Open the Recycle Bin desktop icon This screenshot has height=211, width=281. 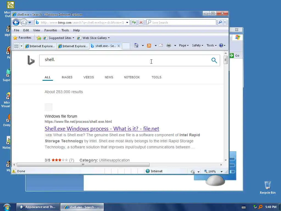click(268, 187)
